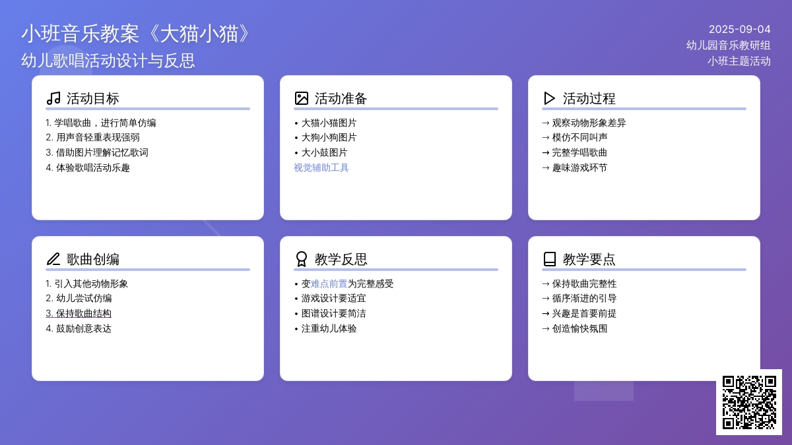The image size is (792, 445).
Task: Click the line 4. 鼓励创意表达
Action: [79, 328]
